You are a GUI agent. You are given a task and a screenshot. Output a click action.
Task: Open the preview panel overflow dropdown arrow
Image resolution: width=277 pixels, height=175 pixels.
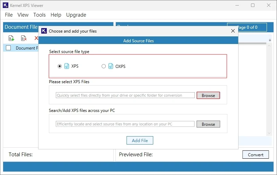coord(270,40)
